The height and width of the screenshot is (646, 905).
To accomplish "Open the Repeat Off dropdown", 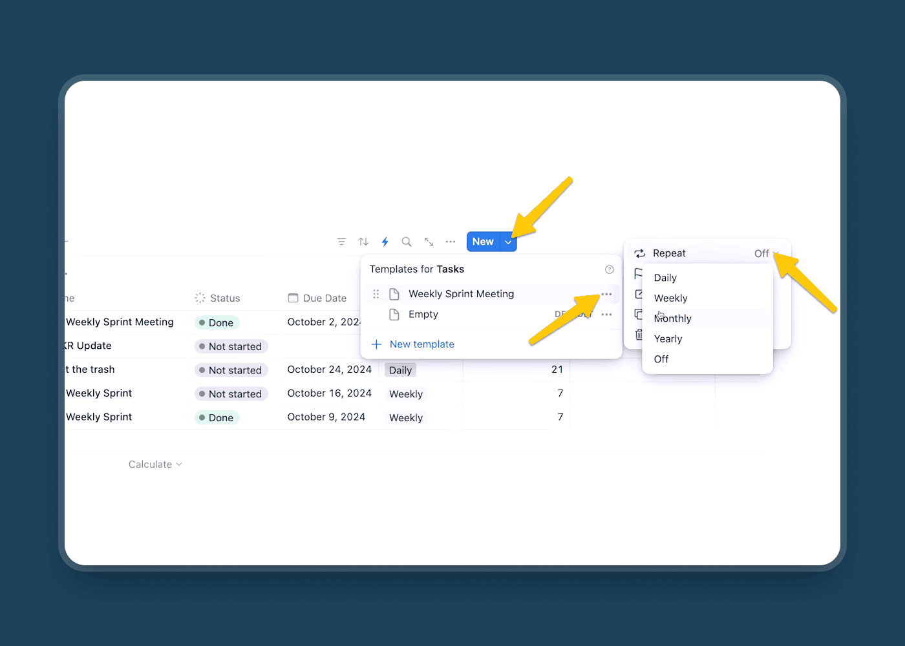I will 765,254.
